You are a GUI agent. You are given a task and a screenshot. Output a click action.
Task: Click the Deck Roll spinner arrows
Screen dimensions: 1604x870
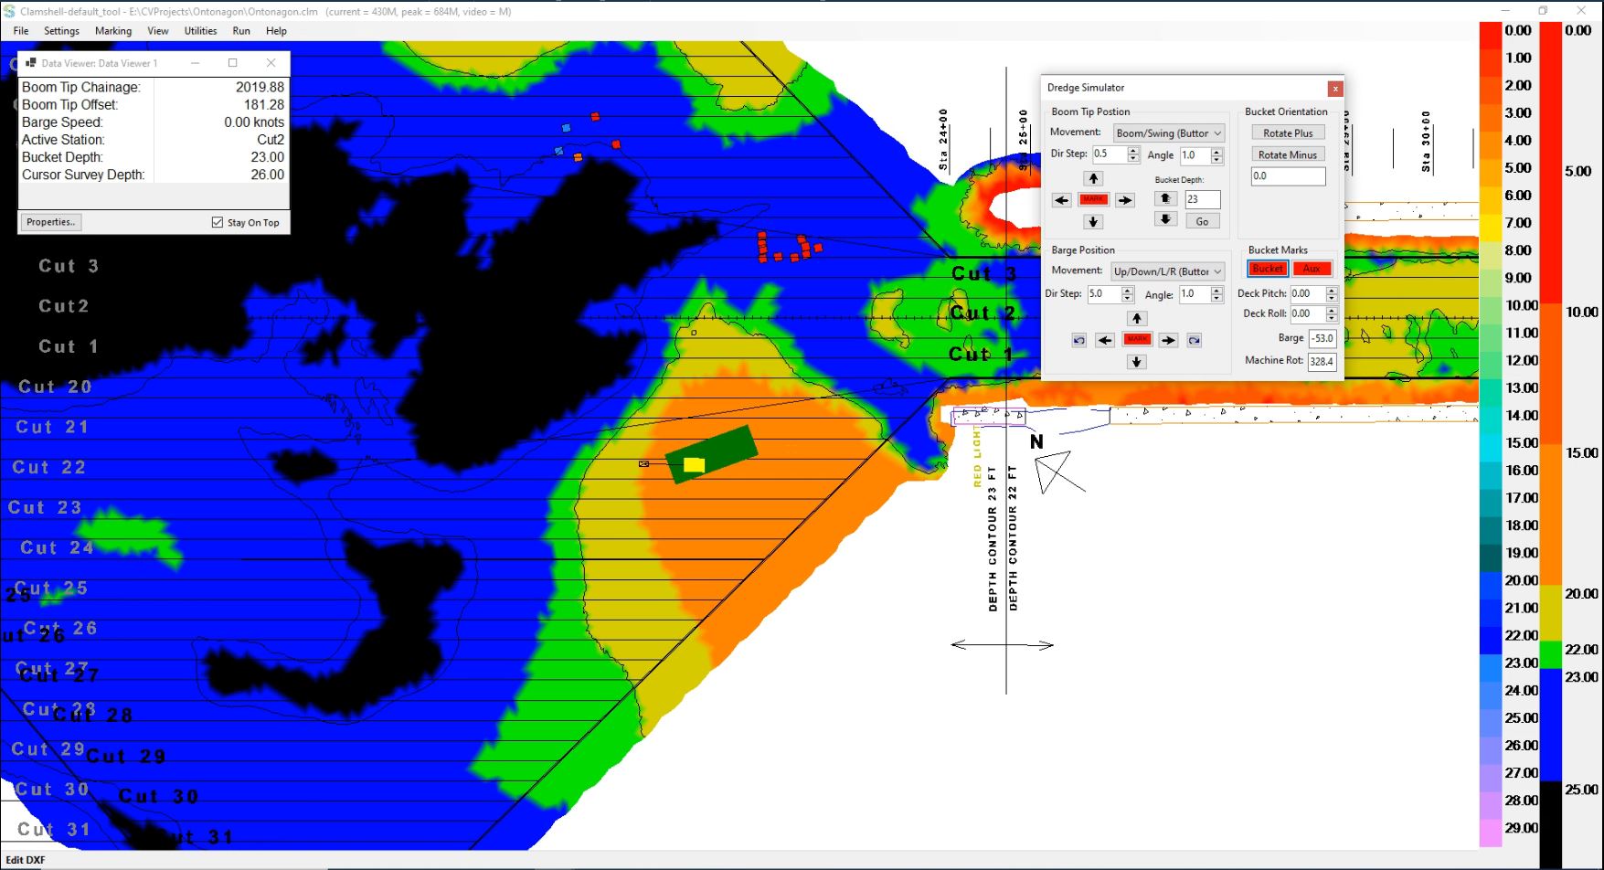click(1332, 313)
